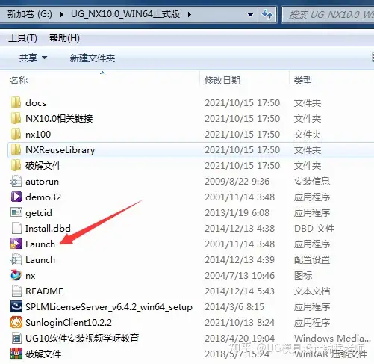Click the date 2009/8/22 9:36
Image resolution: width=374 pixels, height=364 pixels.
pos(237,181)
